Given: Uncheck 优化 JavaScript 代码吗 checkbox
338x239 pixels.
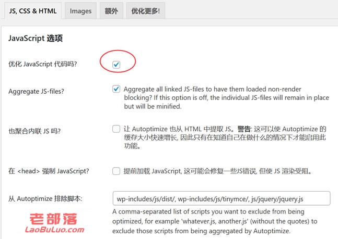Looking at the screenshot, I should pyautogui.click(x=116, y=65).
